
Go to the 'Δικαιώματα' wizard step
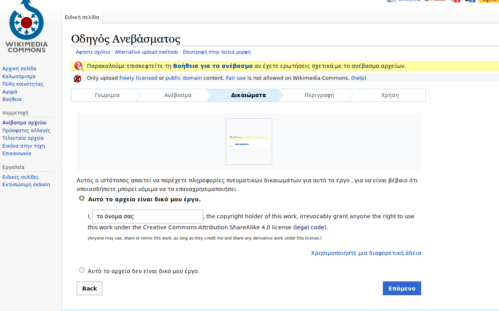point(248,95)
